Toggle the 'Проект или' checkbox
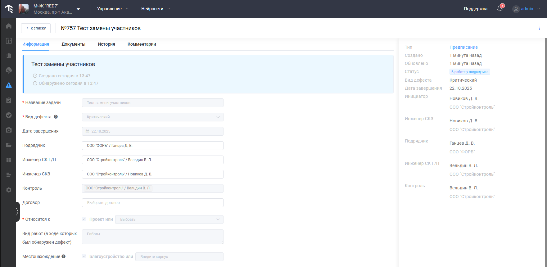547x267 pixels. coord(84,219)
